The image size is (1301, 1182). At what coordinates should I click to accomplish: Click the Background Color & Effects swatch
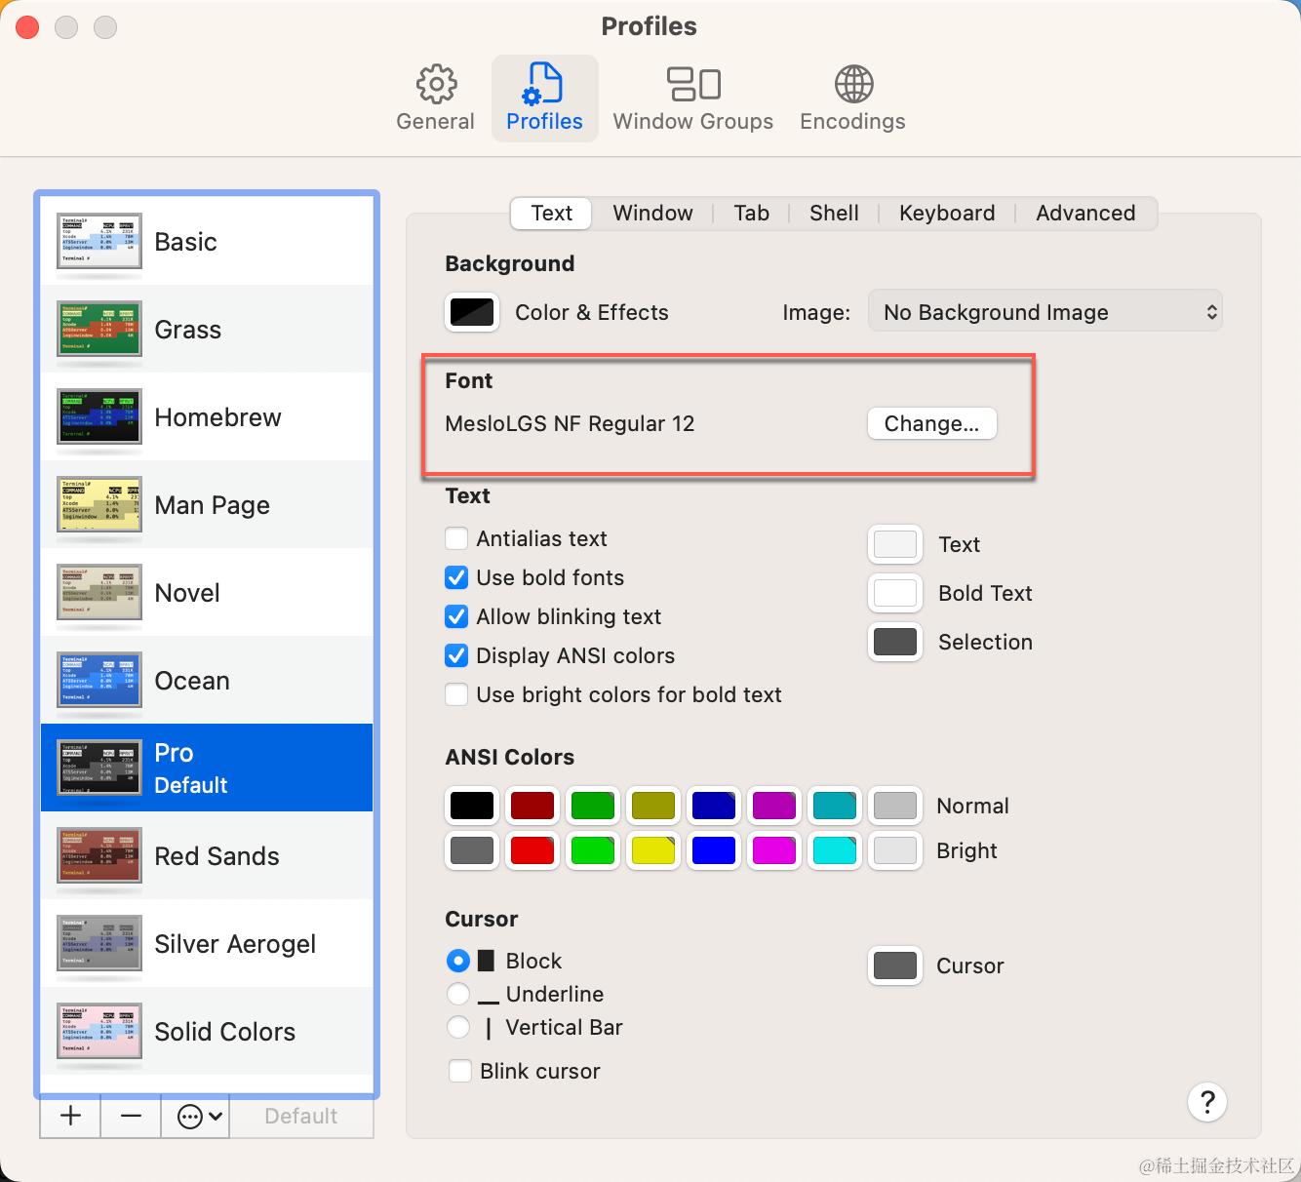tap(472, 313)
